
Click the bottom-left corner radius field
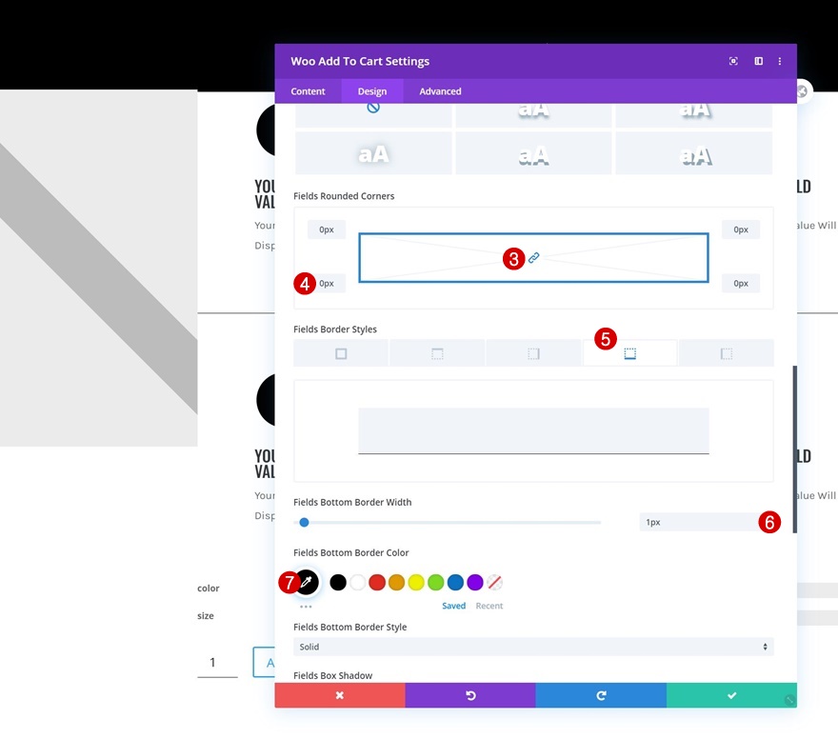click(x=327, y=283)
